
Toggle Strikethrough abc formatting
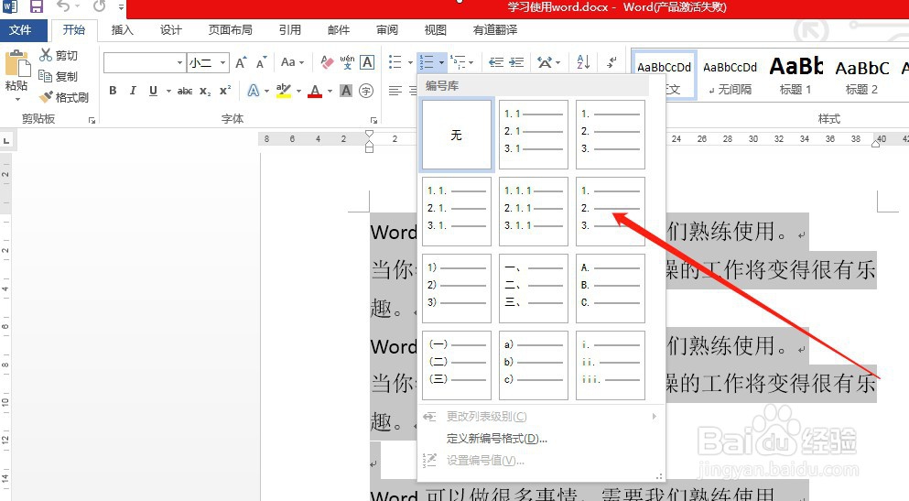click(185, 91)
